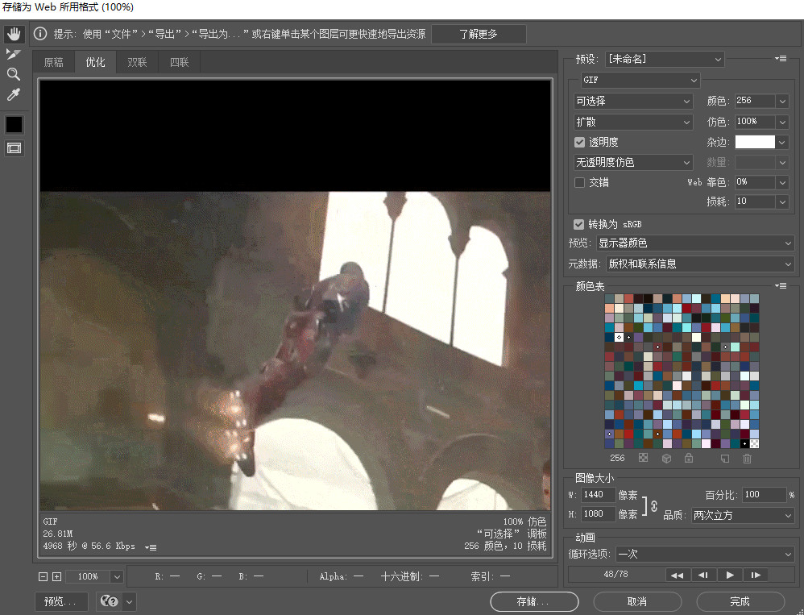
Task: Select the Slice Select tool
Action: [x=14, y=54]
